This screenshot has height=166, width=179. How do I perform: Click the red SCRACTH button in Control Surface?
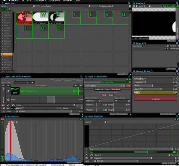[x=156, y=99]
